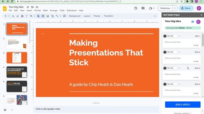Click the Google Slides logo icon
204x114 pixels.
click(x=5, y=9)
